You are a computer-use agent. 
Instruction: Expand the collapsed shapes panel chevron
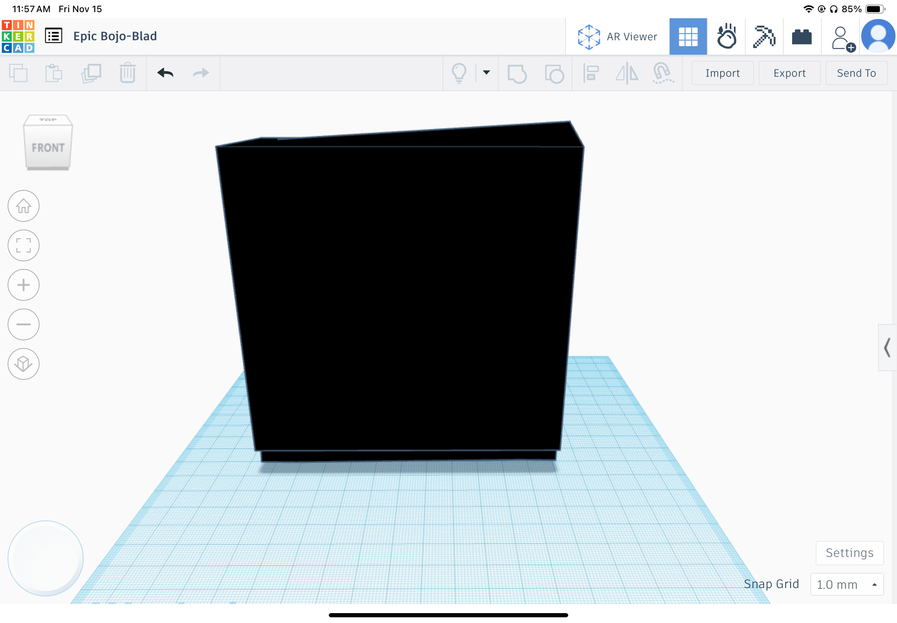point(887,348)
